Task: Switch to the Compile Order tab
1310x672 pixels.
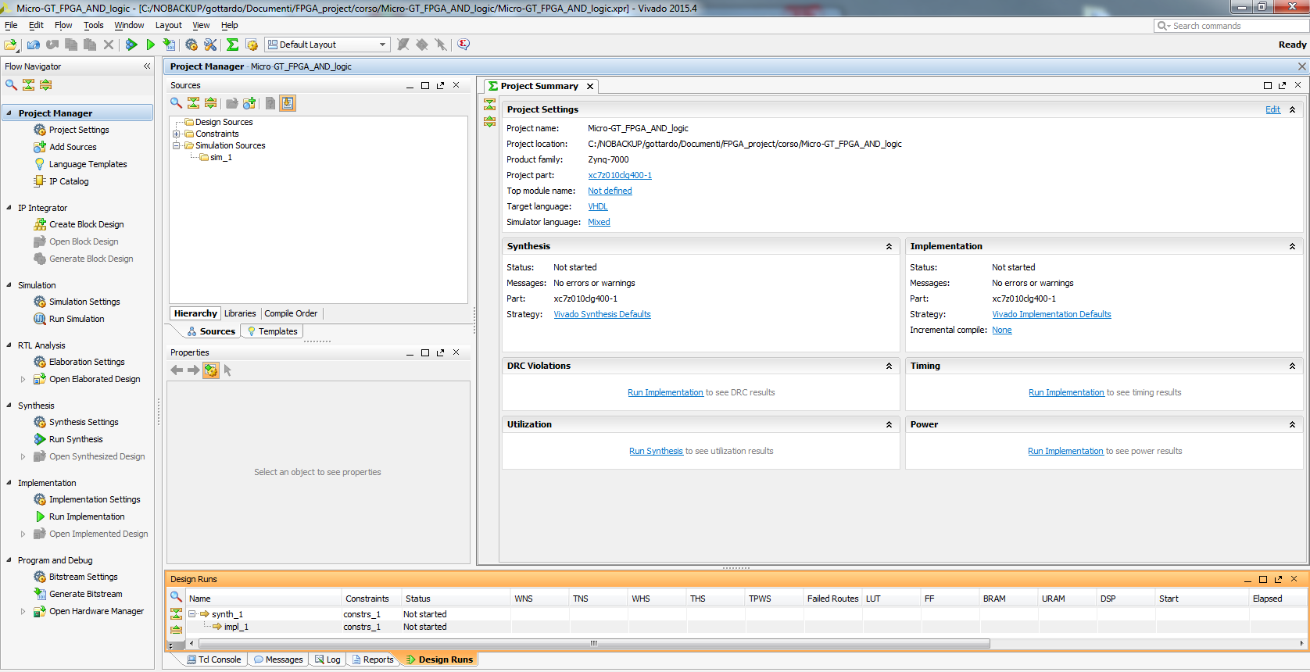Action: click(x=291, y=313)
